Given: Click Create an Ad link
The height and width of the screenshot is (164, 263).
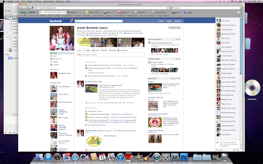Looking at the screenshot, I should pyautogui.click(x=175, y=78).
